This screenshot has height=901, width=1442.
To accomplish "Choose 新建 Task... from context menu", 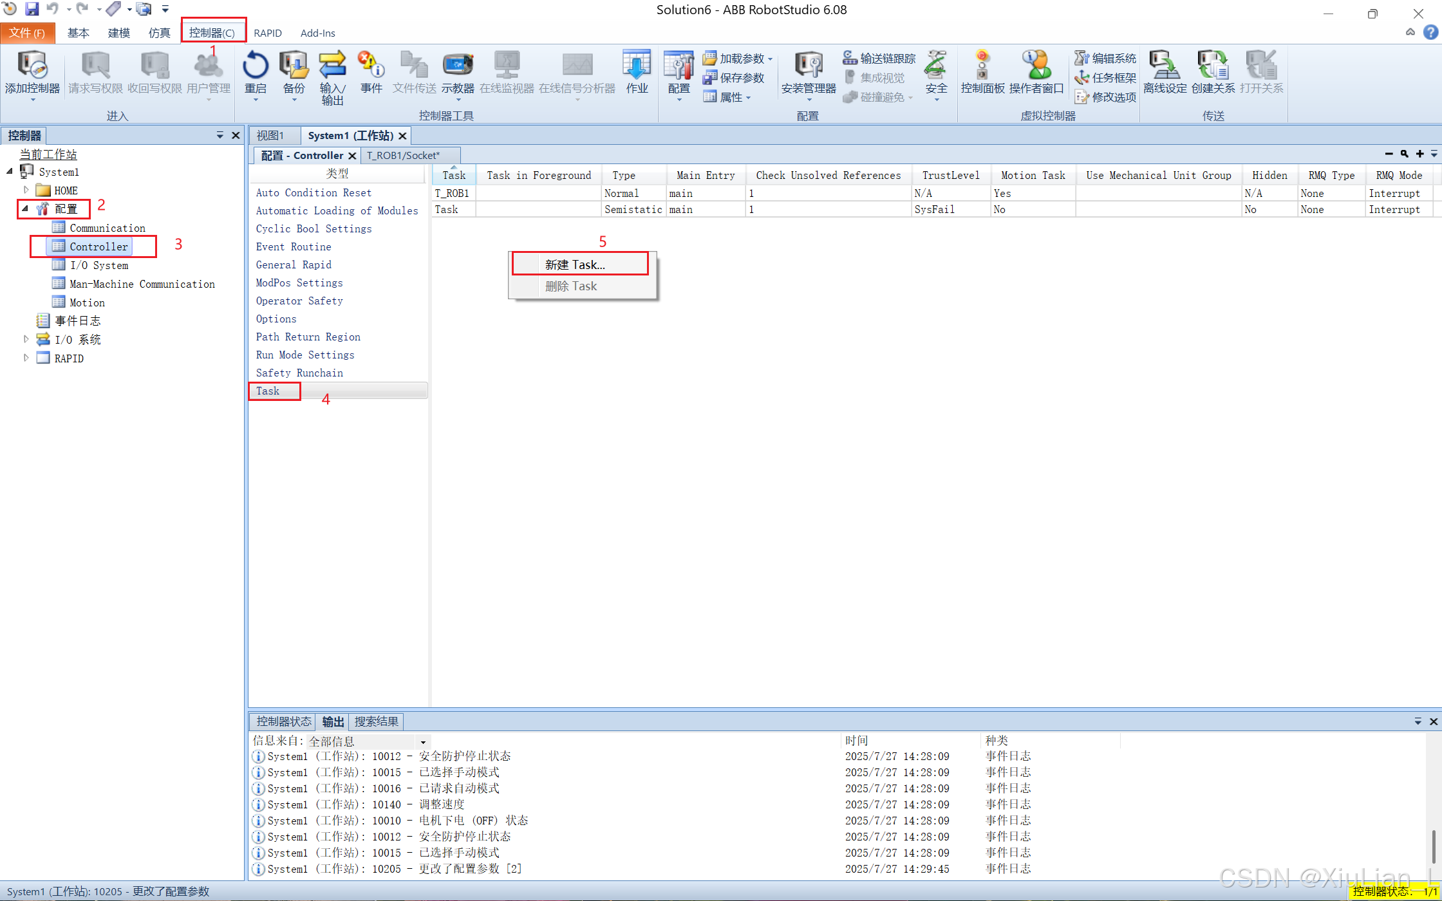I will click(581, 265).
